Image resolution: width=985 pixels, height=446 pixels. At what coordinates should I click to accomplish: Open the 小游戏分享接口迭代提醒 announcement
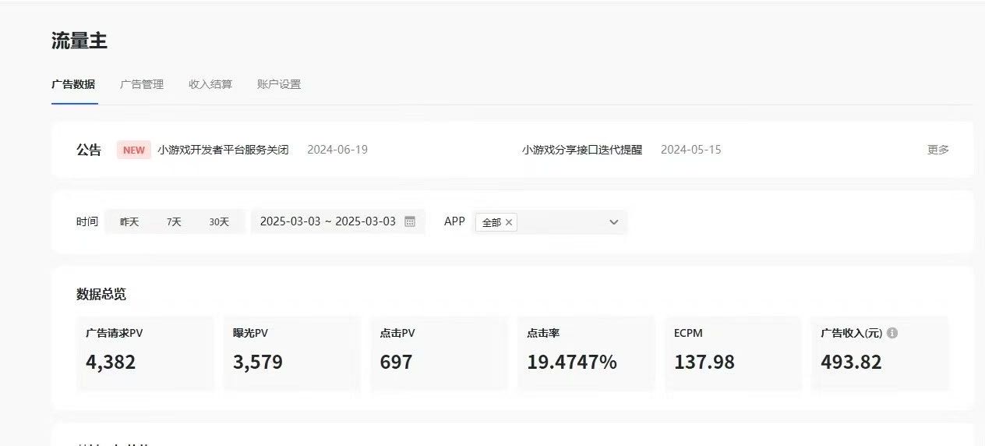tap(582, 150)
